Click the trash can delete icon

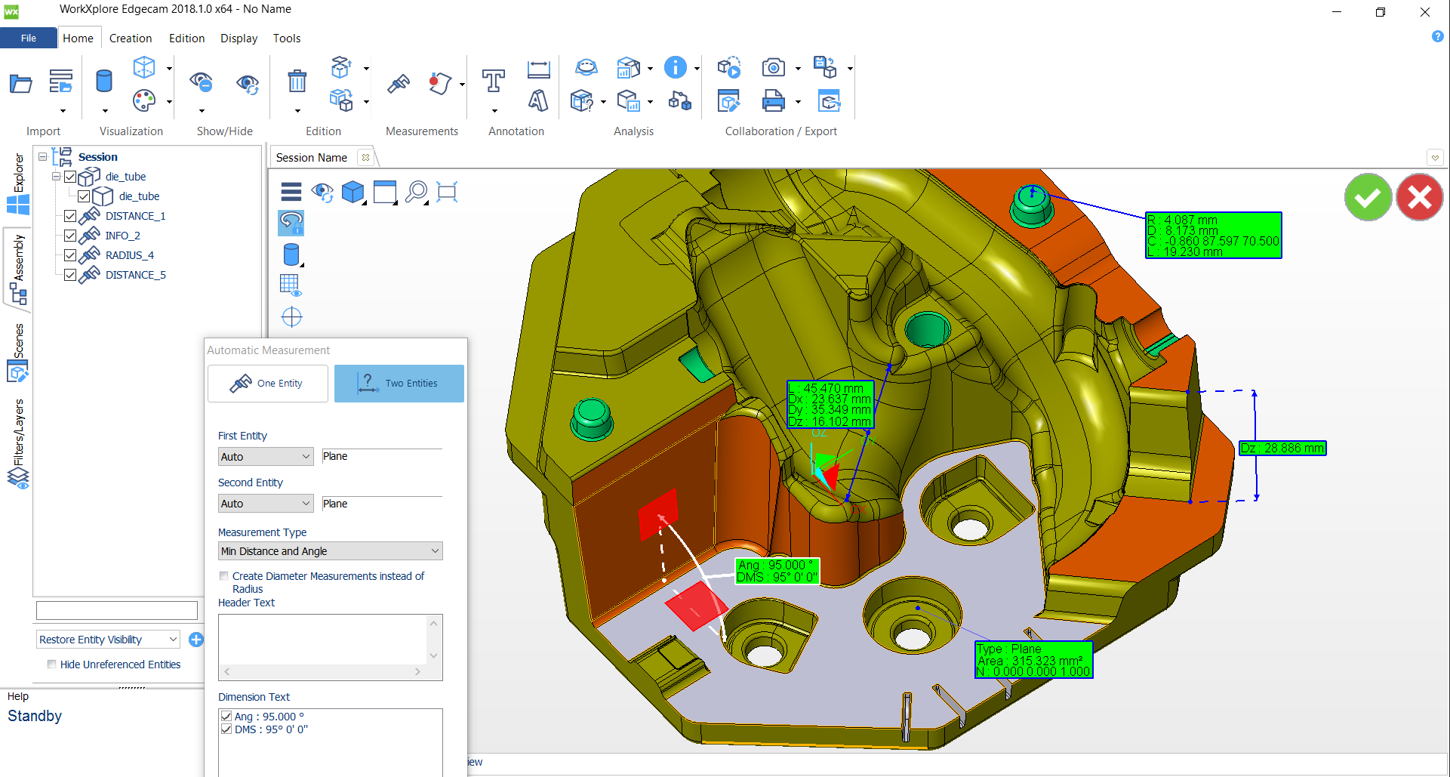(297, 81)
